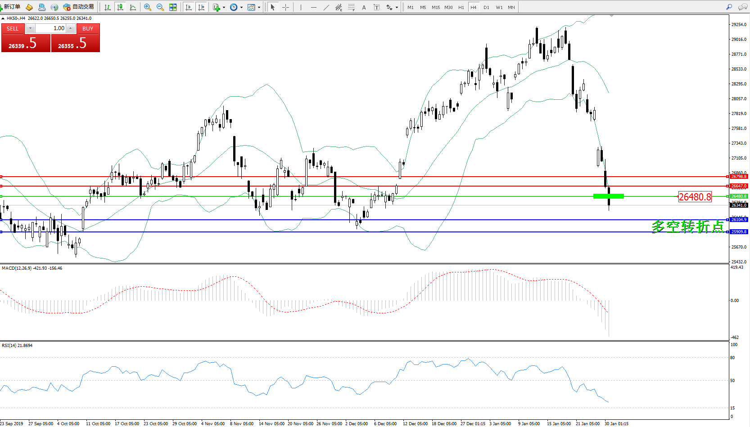Switch to the M15 timeframe
750x427 pixels.
(435, 7)
